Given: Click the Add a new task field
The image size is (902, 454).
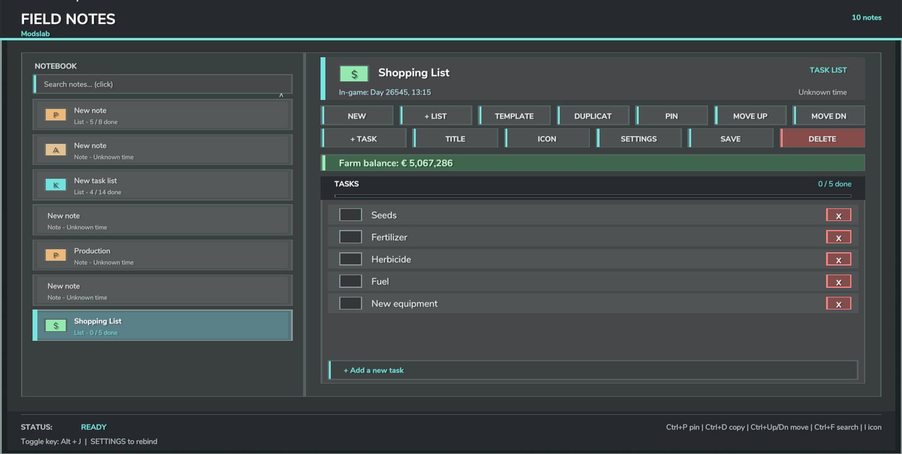Looking at the screenshot, I should 593,370.
